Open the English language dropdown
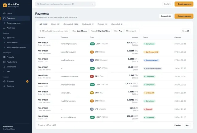This screenshot has height=133, width=197. (x=167, y=4)
